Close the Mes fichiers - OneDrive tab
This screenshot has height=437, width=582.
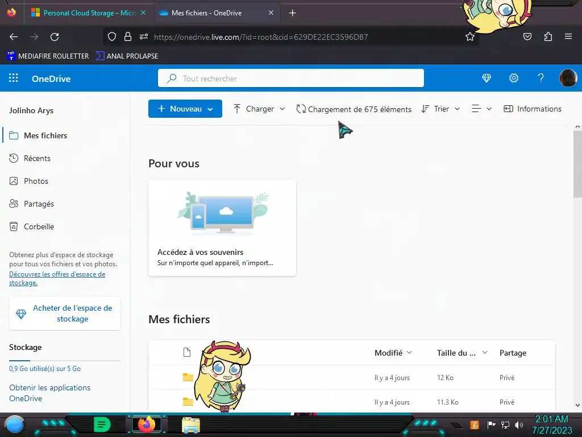271,13
